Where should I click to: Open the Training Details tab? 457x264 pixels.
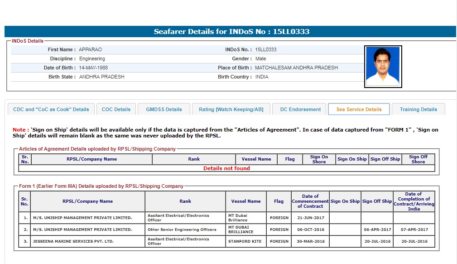(x=419, y=109)
